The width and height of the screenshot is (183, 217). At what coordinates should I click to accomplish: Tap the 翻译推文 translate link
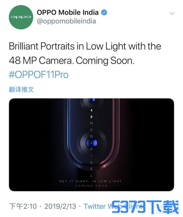(21, 89)
